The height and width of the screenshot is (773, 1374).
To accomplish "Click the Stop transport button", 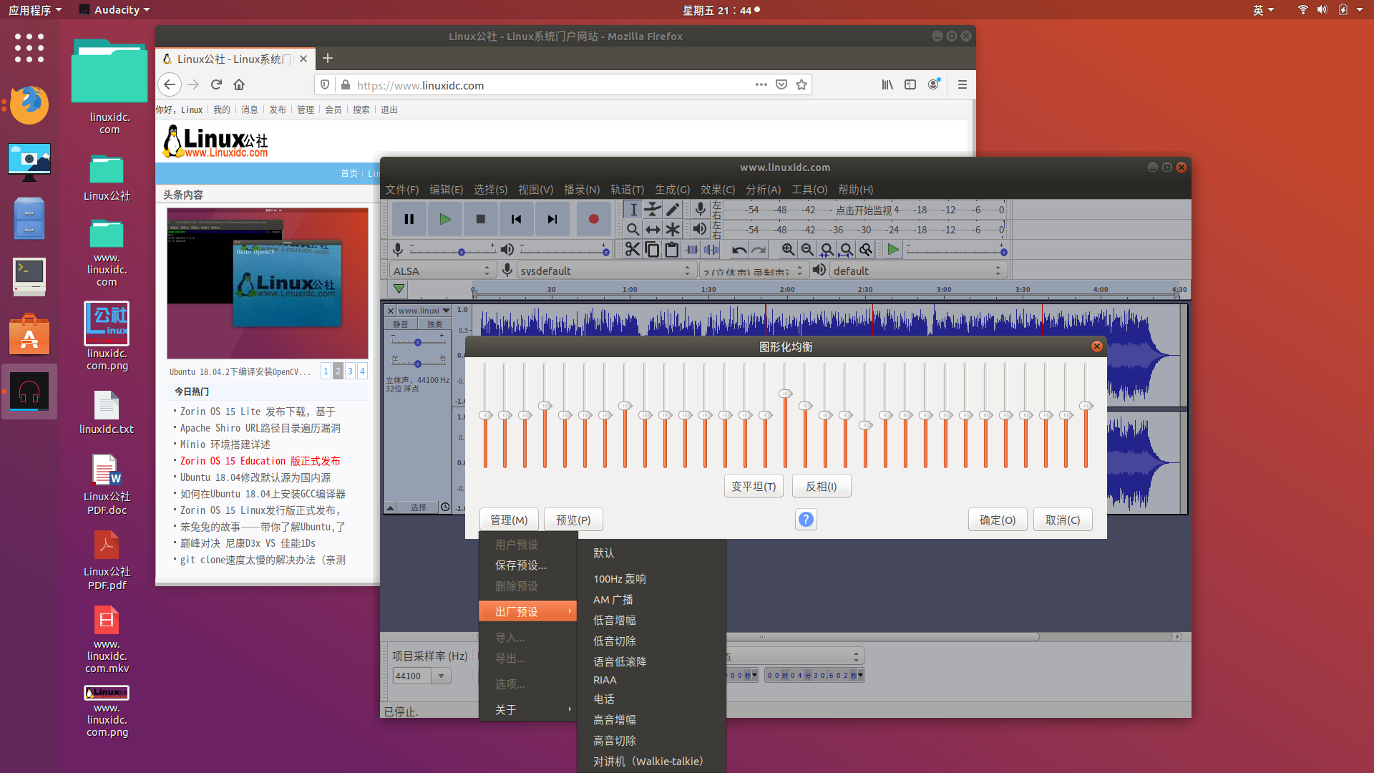I will point(480,220).
